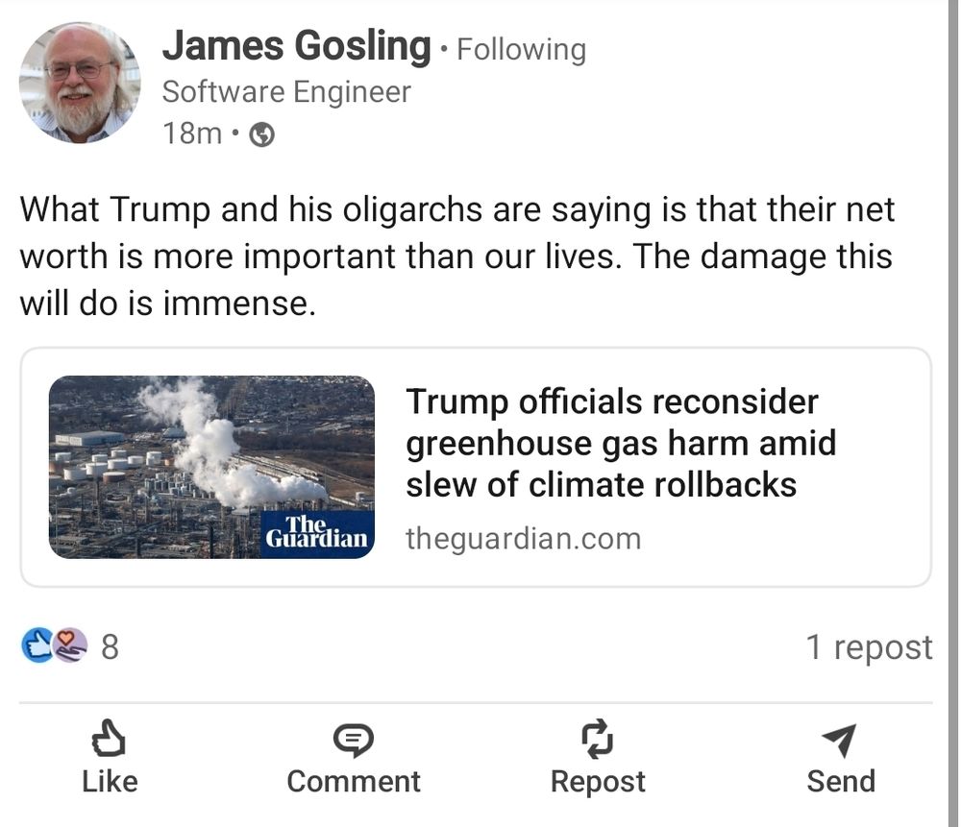Click the Repost arrows icon
This screenshot has width=961, height=827.
click(x=597, y=738)
